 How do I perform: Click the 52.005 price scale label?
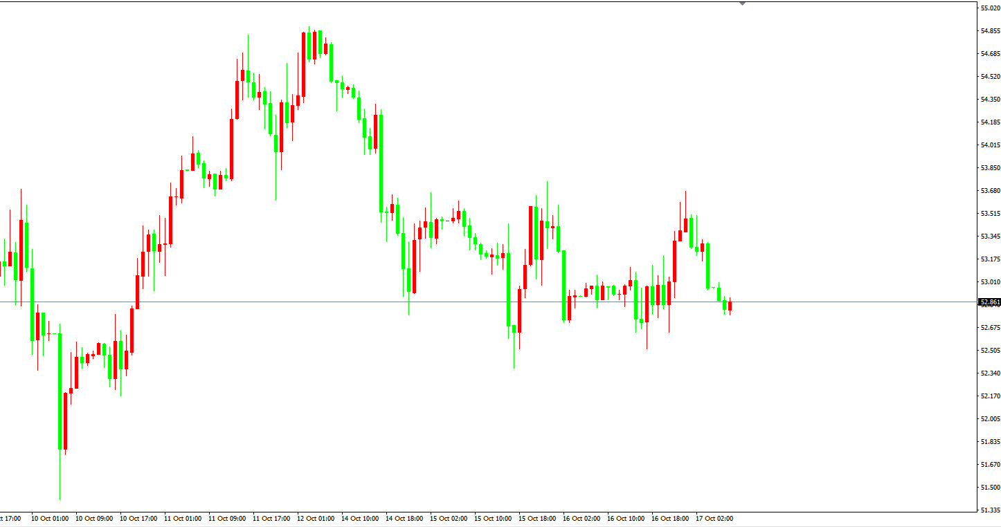coord(989,419)
